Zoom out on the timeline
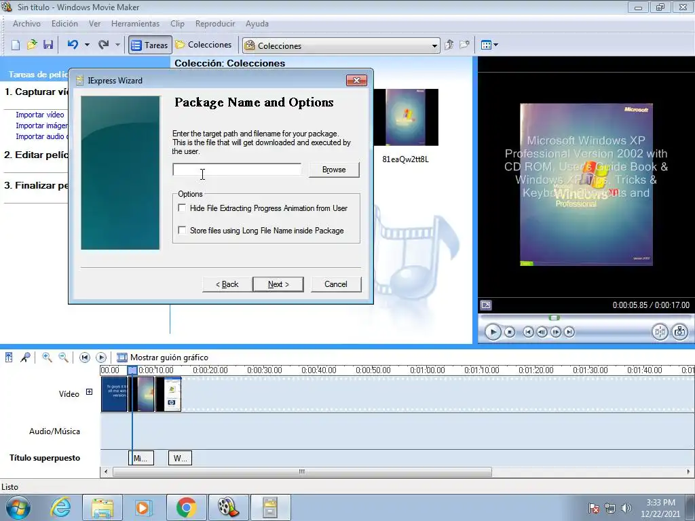The height and width of the screenshot is (521, 695). click(x=63, y=357)
